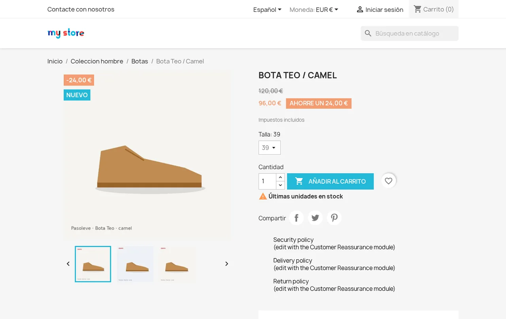The width and height of the screenshot is (506, 319).
Task: Open the shopping cart (0)
Action: click(434, 9)
